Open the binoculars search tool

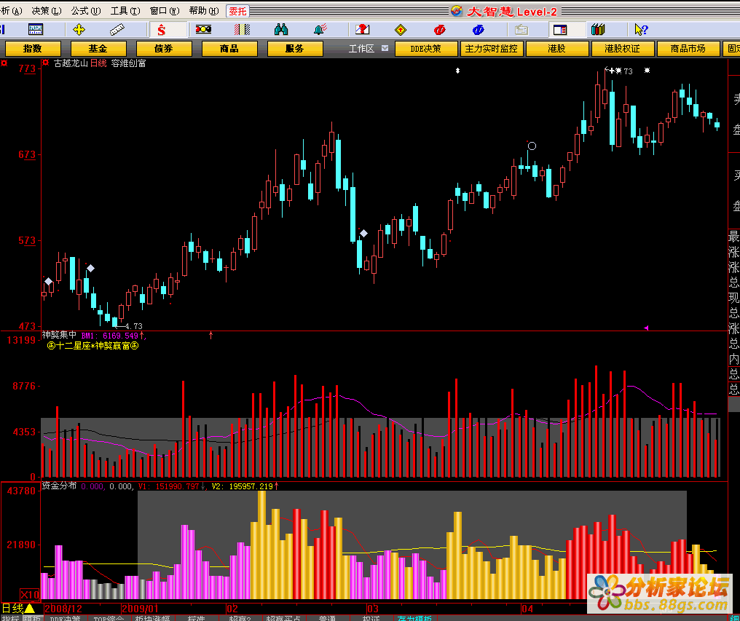[281, 30]
